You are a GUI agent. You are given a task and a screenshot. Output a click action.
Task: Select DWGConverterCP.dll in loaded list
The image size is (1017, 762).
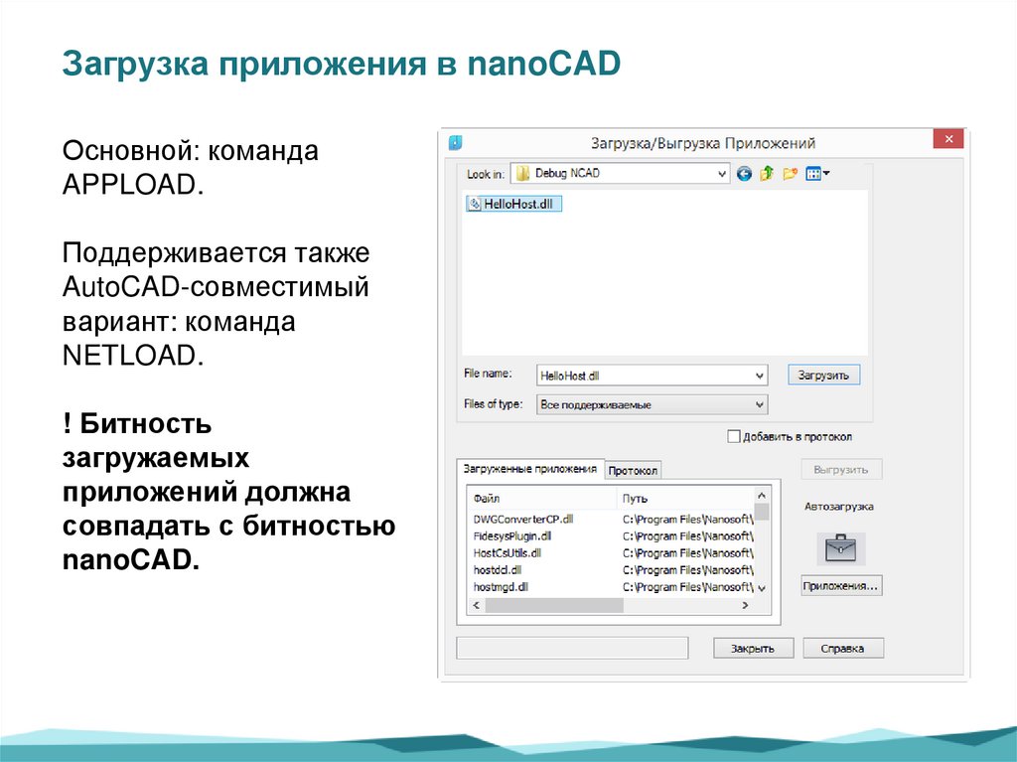click(x=523, y=520)
